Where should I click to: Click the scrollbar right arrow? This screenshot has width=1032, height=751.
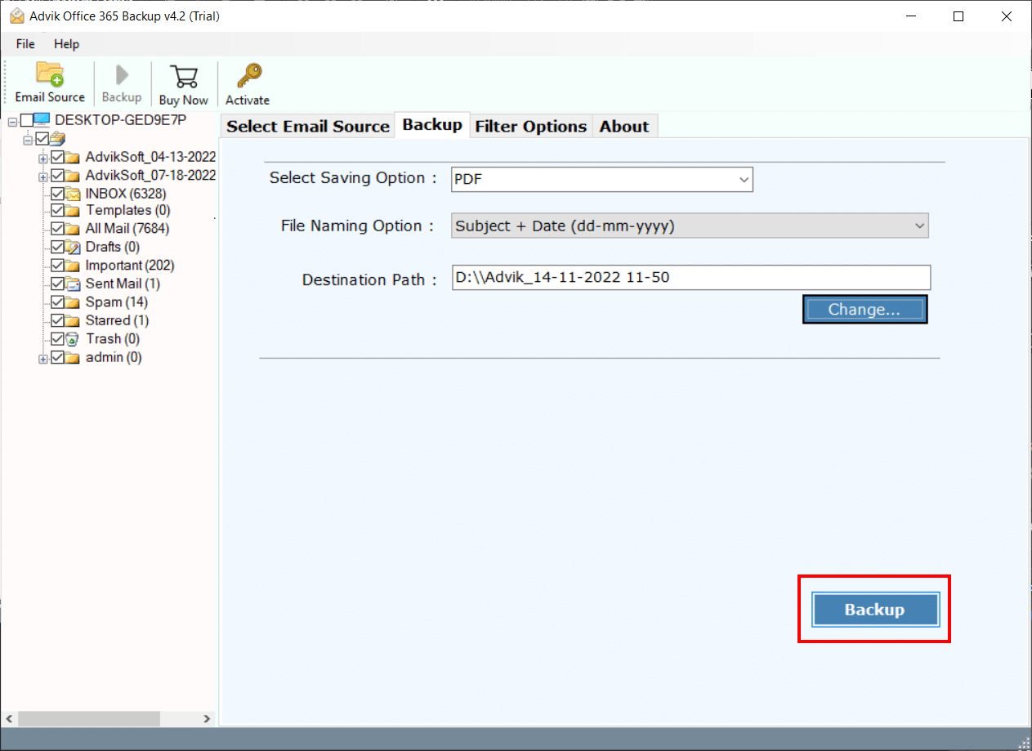208,718
